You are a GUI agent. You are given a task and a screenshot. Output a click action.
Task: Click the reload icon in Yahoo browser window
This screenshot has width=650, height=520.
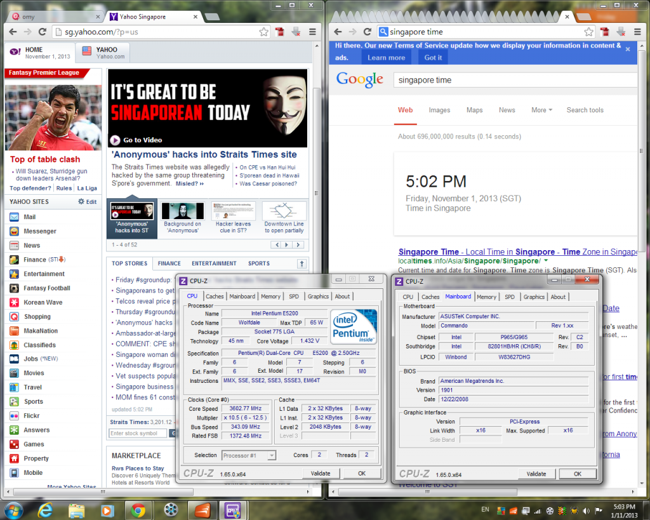43,32
